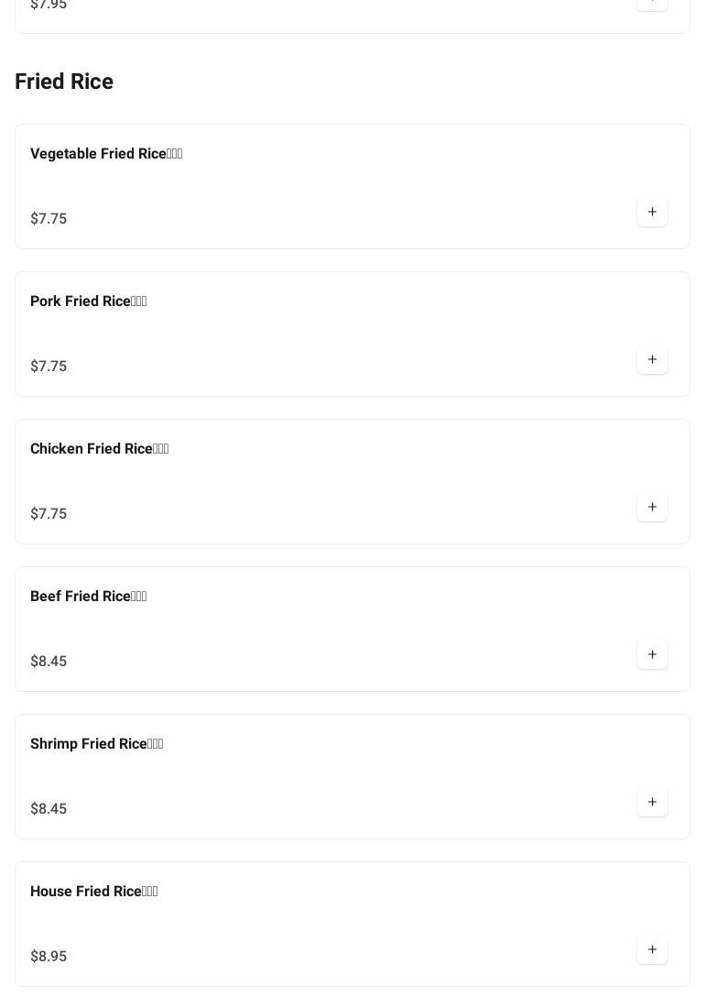Image resolution: width=705 pixels, height=997 pixels.
Task: Add House Fried Rice with plus icon
Action: click(652, 949)
